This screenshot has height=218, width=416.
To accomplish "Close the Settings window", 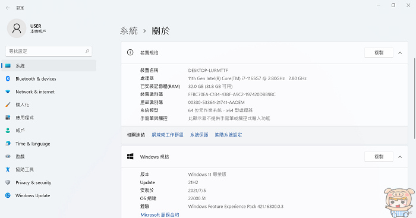I will coord(408,5).
